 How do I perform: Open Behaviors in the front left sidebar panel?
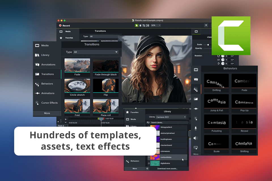(47, 84)
